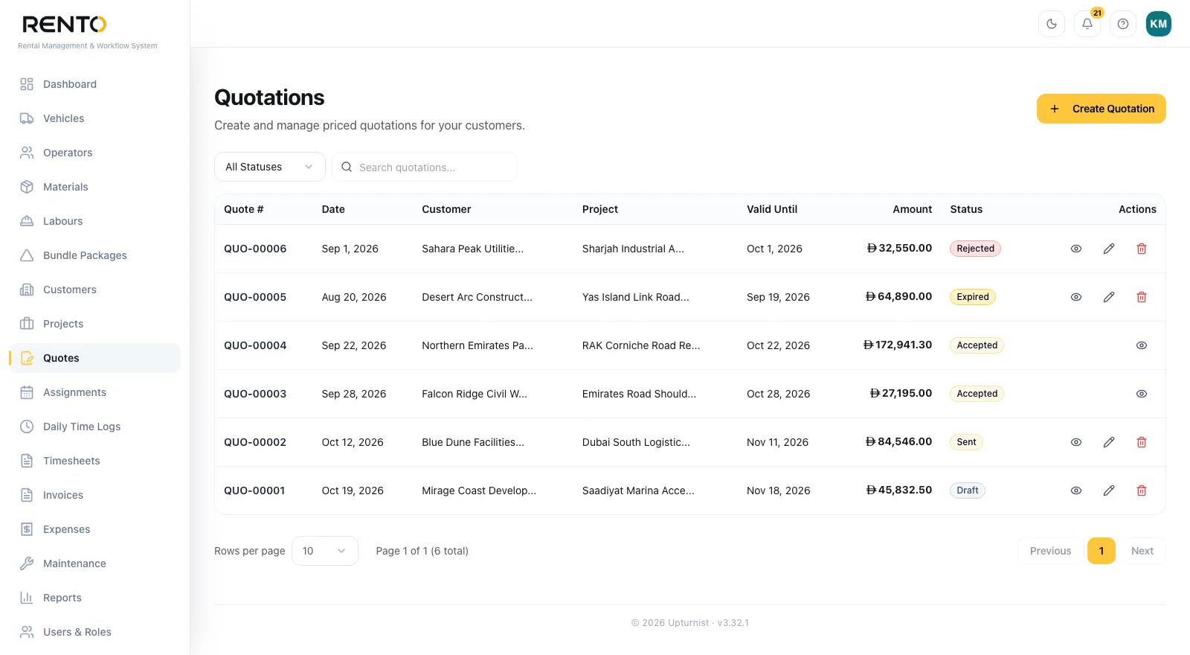Screen dimensions: 1190x655
Task: Edit quotation QUO-00005 with pencil icon
Action: (1109, 297)
